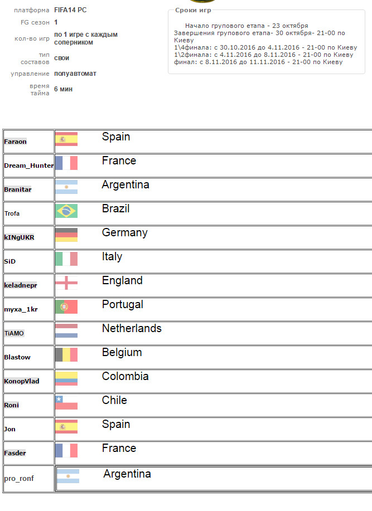Click the pro_ronf username
372x511 pixels.
coord(19,479)
